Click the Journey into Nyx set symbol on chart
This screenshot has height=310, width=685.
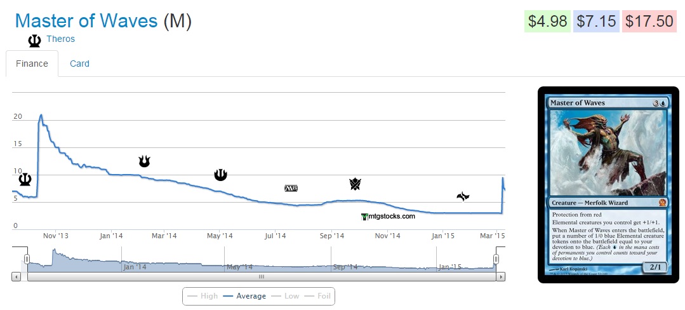coord(220,174)
